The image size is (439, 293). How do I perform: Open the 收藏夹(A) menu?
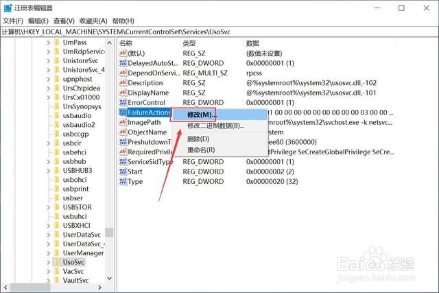pyautogui.click(x=93, y=21)
